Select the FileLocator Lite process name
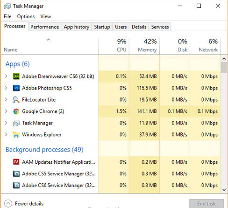228x208 pixels. pyautogui.click(x=39, y=100)
